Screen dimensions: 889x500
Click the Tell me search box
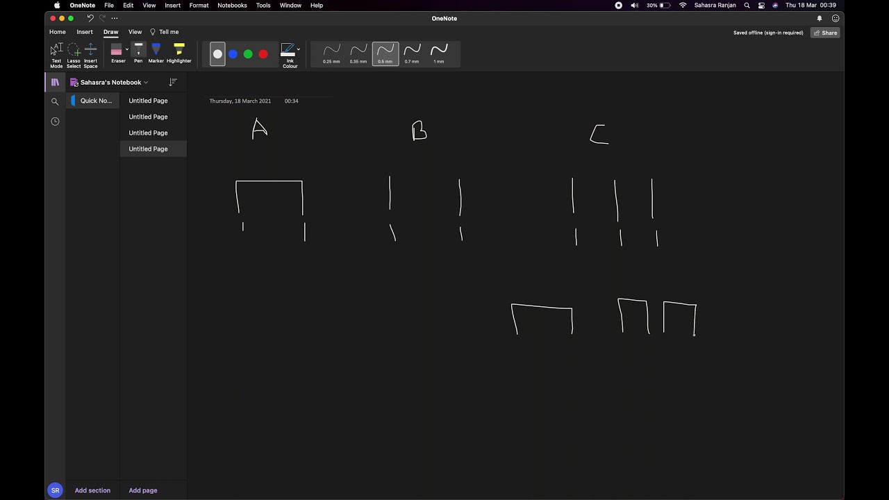[x=165, y=32]
